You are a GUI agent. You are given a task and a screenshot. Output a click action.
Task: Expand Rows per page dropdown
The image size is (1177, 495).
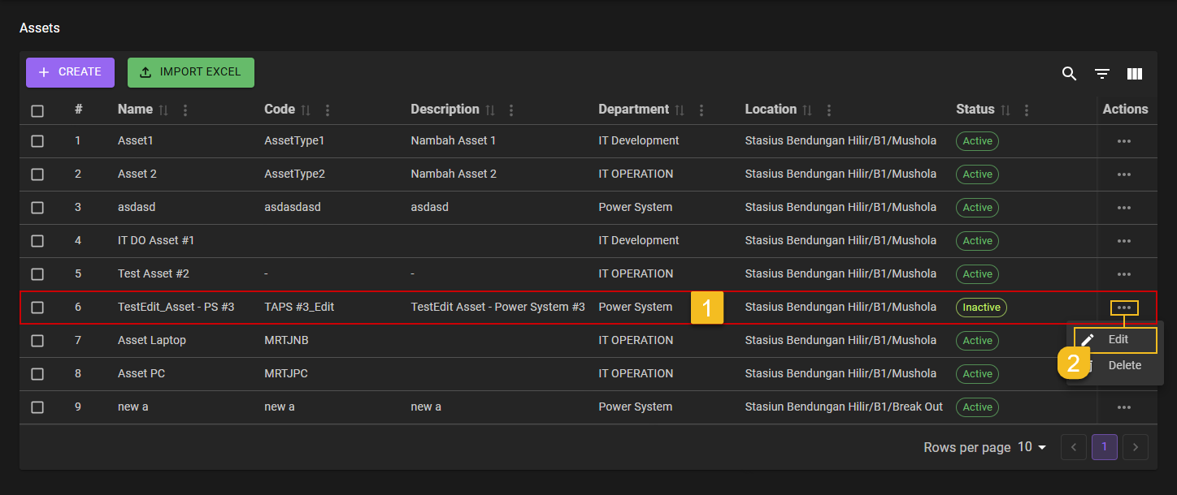click(x=1032, y=447)
